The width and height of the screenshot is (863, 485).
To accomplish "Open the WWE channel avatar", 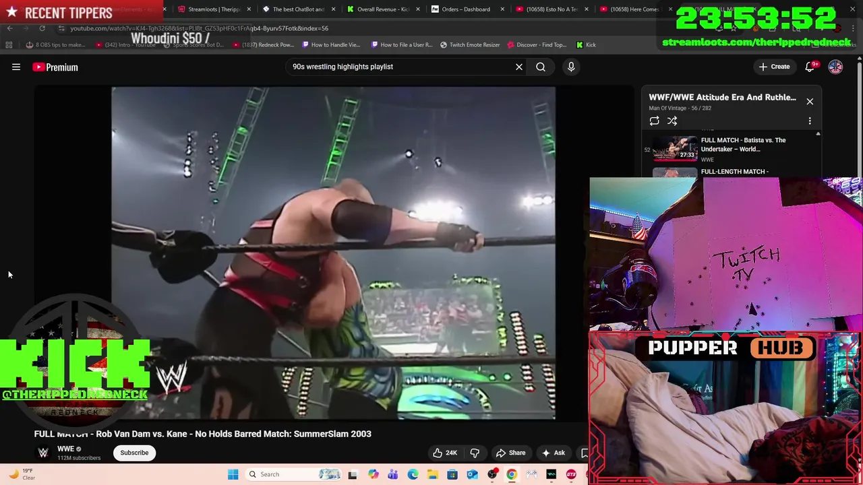I will 43,453.
